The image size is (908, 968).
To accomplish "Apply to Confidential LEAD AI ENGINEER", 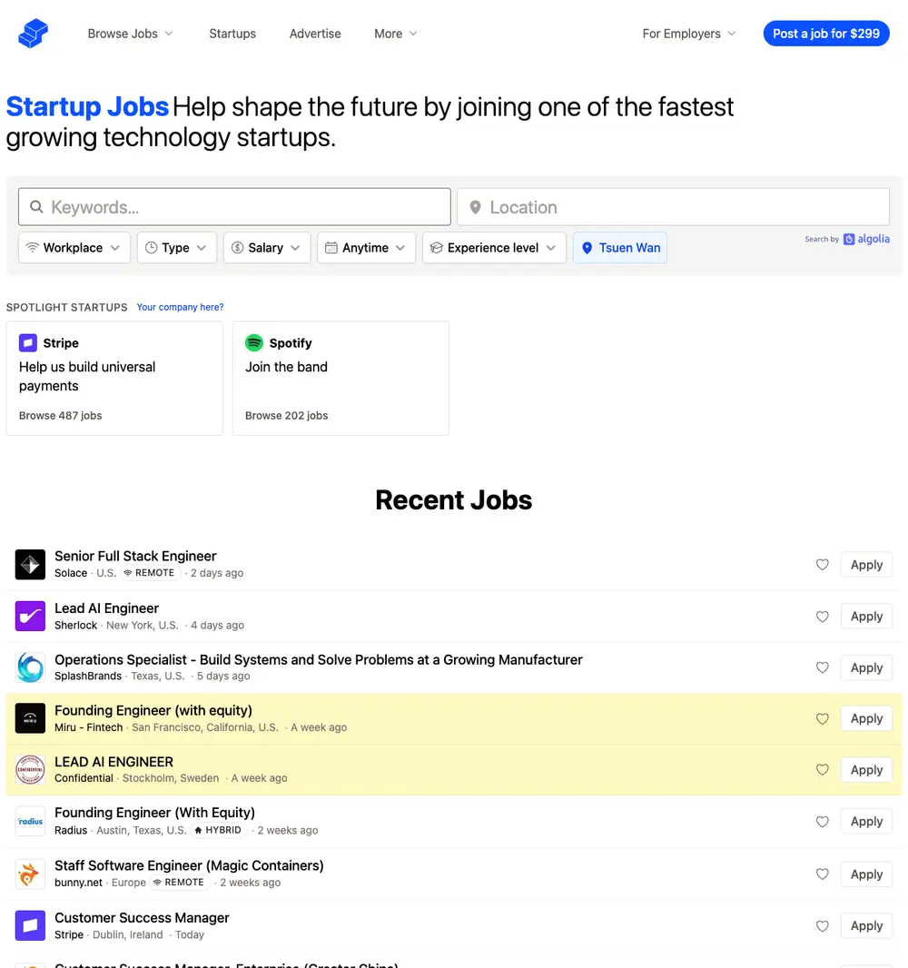I will tap(866, 770).
